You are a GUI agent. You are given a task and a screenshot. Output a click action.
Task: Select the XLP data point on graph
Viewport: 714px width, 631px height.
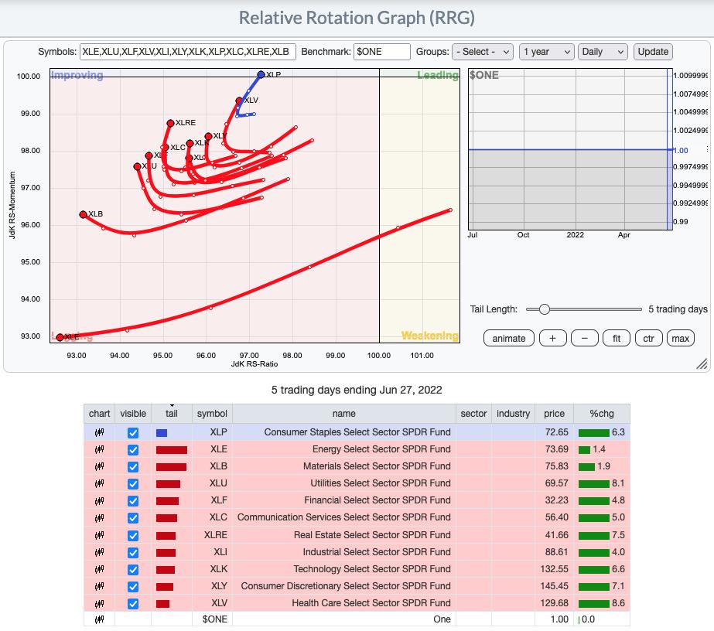pyautogui.click(x=261, y=74)
